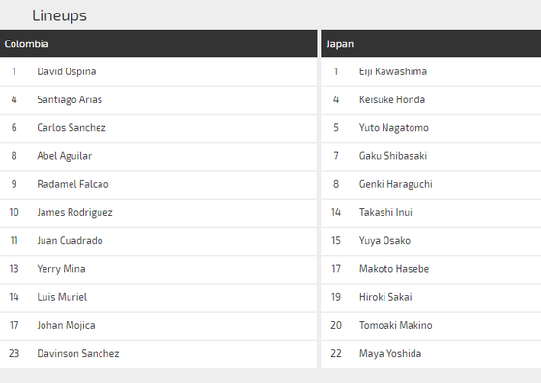Viewport: 541px width, 383px height.
Task: Select Keisuke Honda in Japan lineup
Action: 392,100
